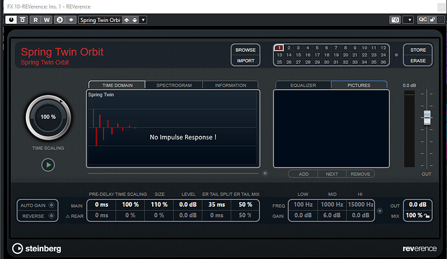Toggle the smooth parameter change dot beside slots

pyautogui.click(x=396, y=55)
